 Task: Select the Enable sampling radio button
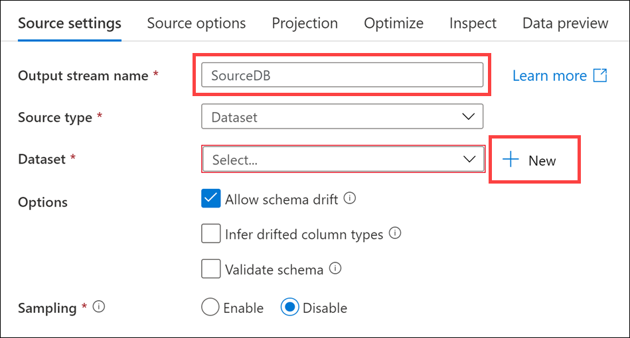[x=210, y=307]
